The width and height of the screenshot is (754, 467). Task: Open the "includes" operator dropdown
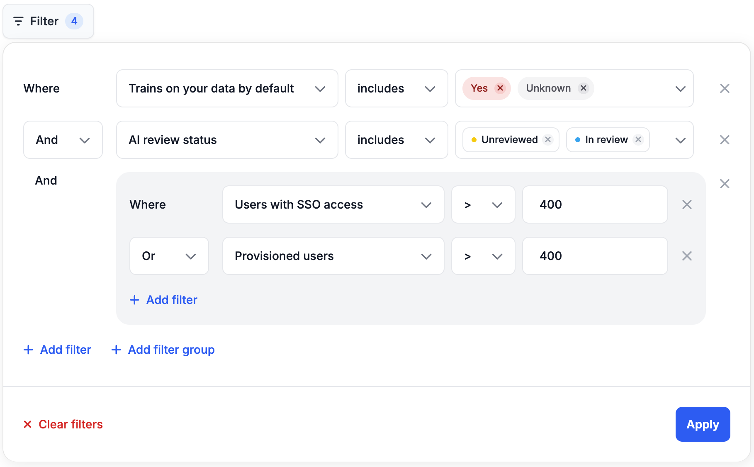click(x=396, y=88)
